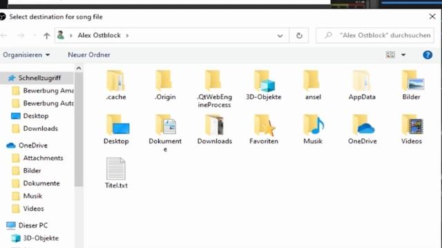Expand the chevron before Alex Ostblock
The height and width of the screenshot is (248, 442).
point(71,35)
